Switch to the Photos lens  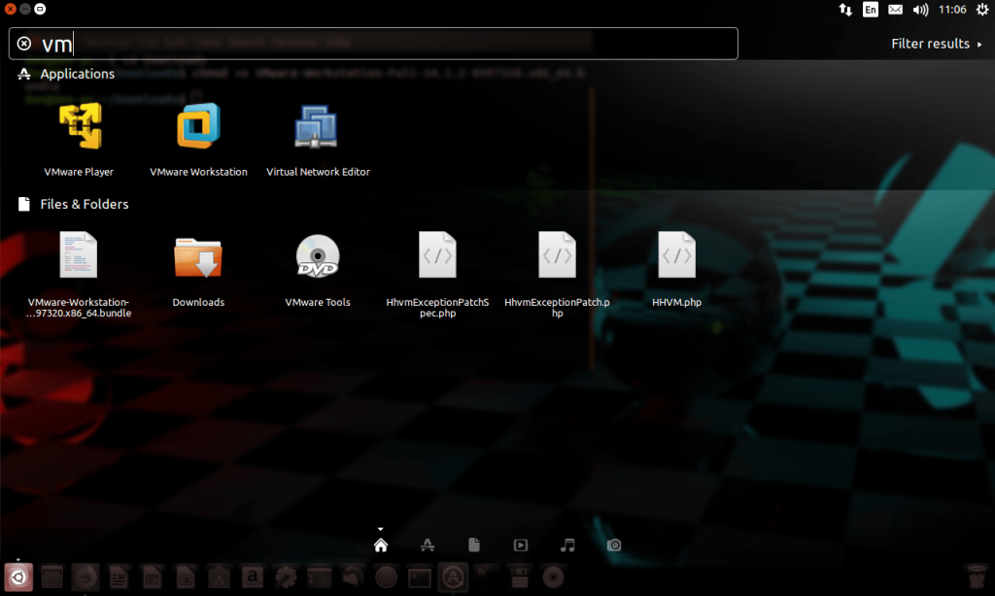click(614, 546)
